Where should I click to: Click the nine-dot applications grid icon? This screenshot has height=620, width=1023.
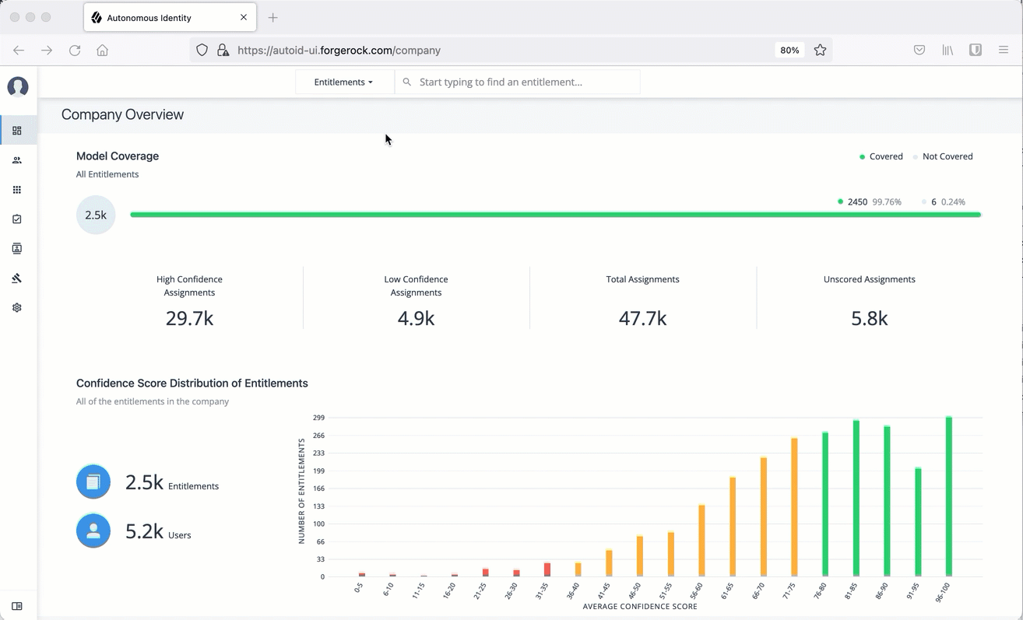pos(17,190)
